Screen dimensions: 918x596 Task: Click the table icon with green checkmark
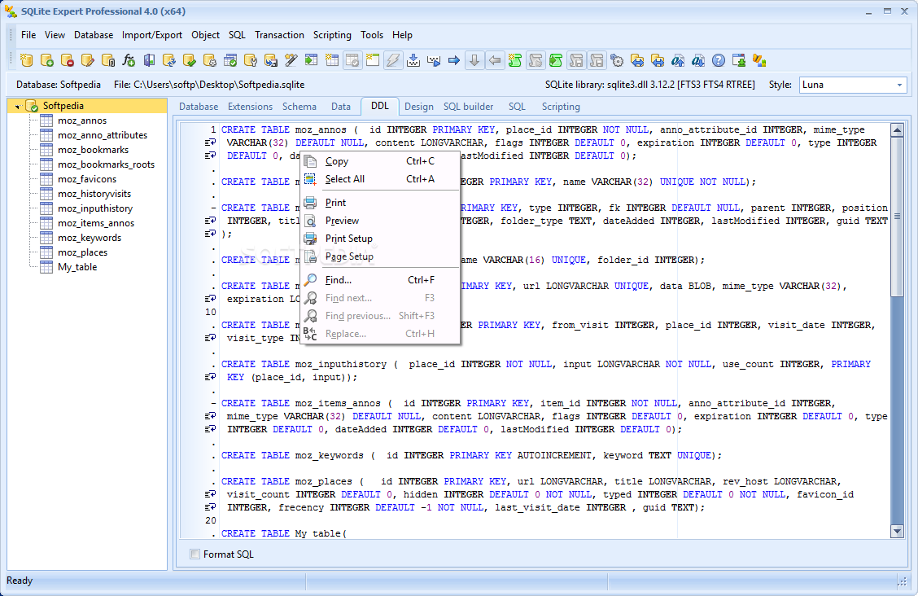(230, 60)
